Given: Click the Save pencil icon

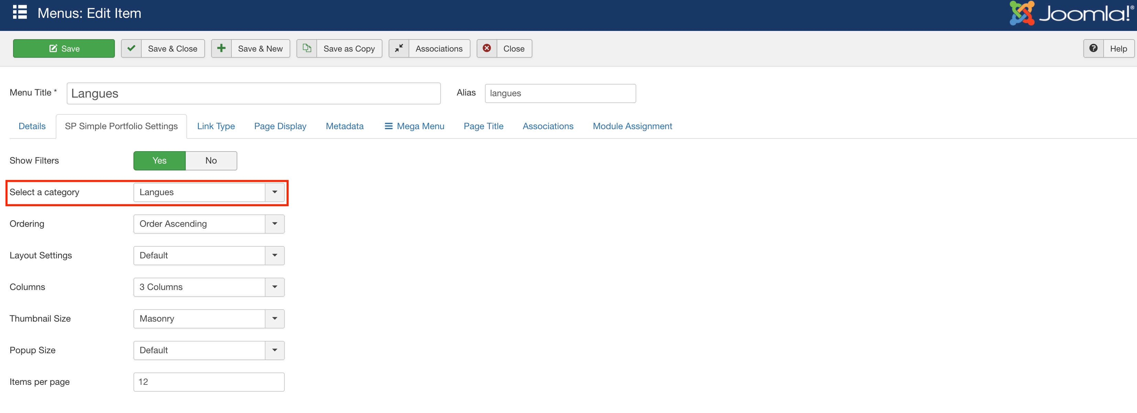Looking at the screenshot, I should pyautogui.click(x=53, y=48).
